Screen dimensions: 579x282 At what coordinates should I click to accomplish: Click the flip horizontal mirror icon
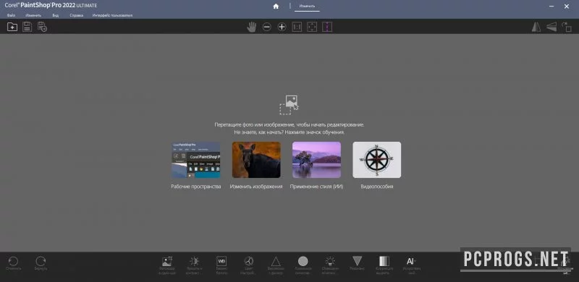pos(536,27)
